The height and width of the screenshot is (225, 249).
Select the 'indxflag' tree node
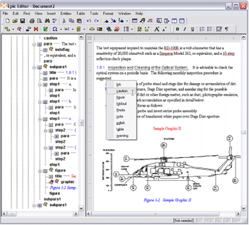point(62,50)
